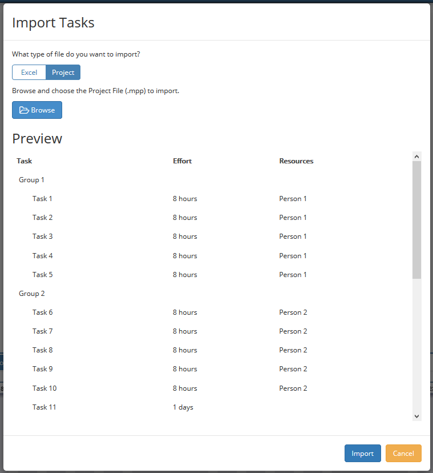Click the Import button

362,453
